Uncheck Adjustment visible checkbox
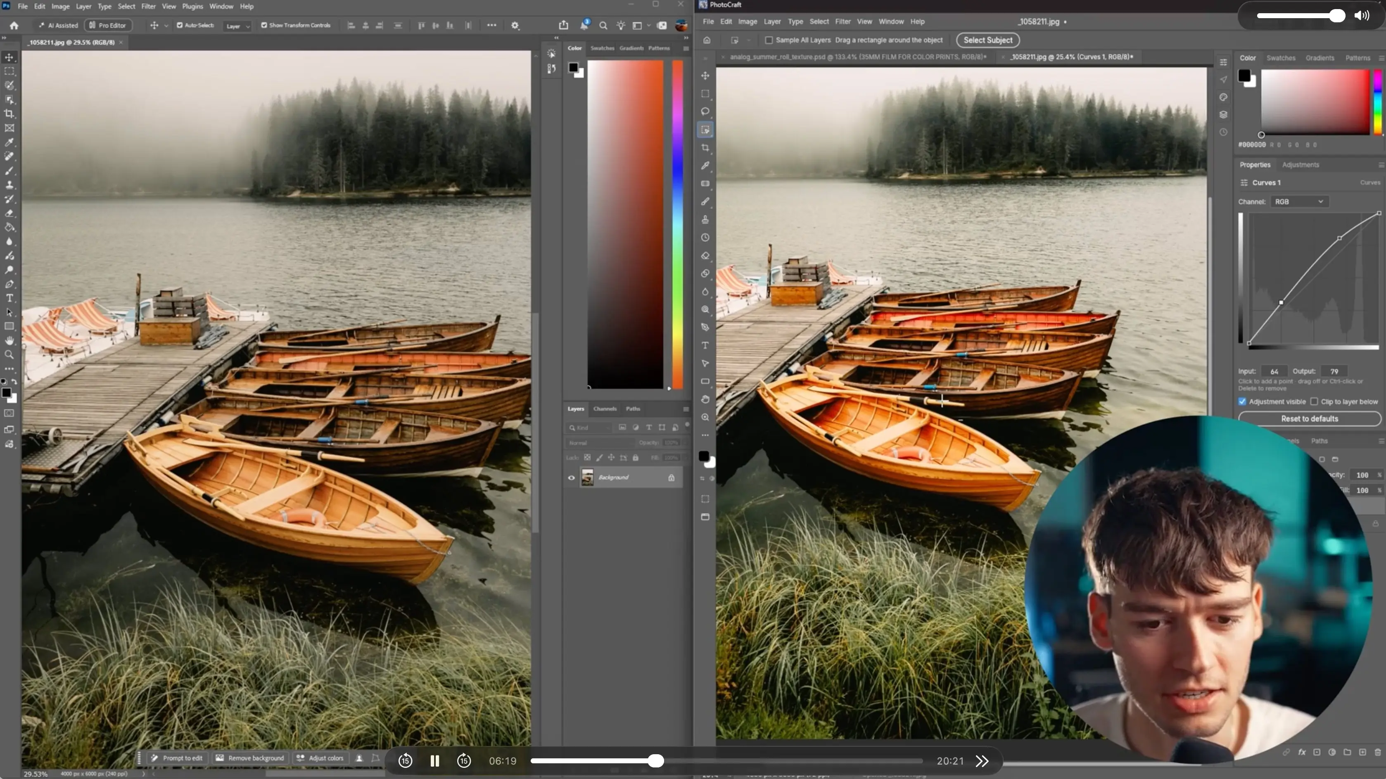The height and width of the screenshot is (779, 1386). pyautogui.click(x=1242, y=401)
